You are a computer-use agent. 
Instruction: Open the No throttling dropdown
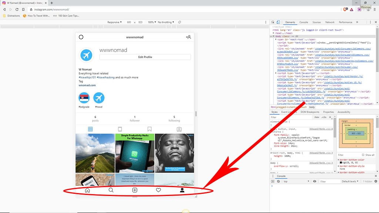(x=166, y=22)
